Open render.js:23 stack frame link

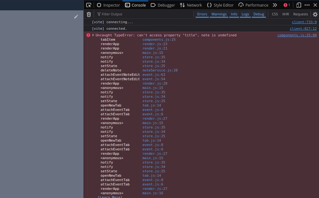pyautogui.click(x=154, y=44)
